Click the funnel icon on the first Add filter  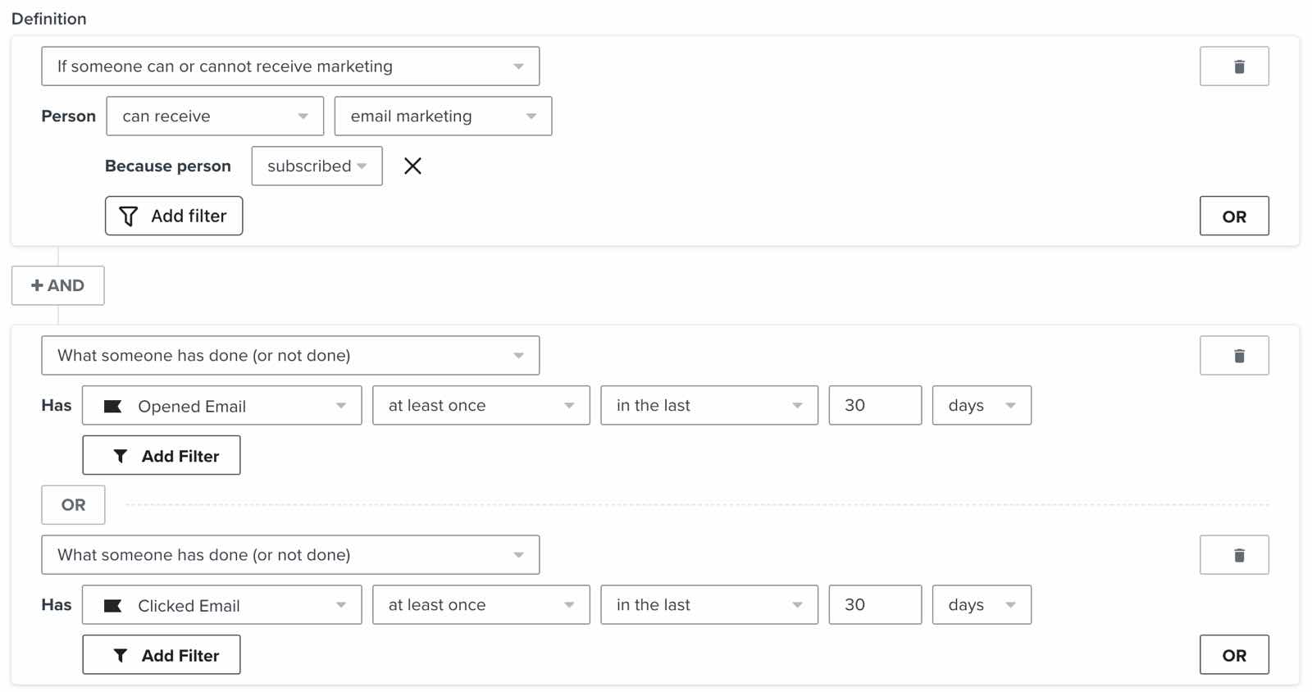coord(129,216)
